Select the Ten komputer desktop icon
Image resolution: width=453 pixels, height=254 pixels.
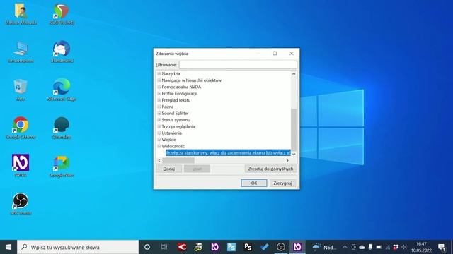pyautogui.click(x=21, y=52)
